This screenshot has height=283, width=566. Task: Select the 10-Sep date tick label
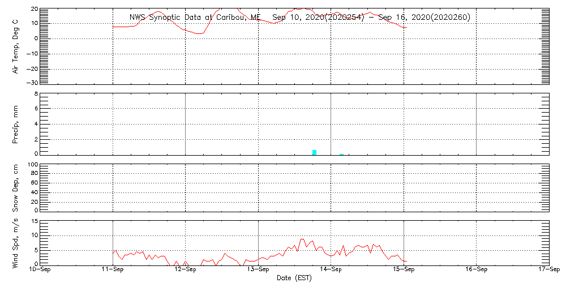(x=40, y=270)
